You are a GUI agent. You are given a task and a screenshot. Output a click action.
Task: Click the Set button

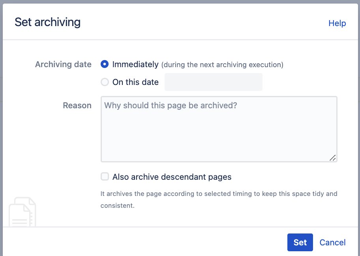coord(300,242)
